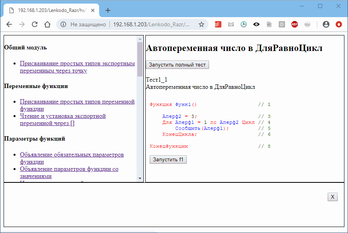
Task: Click the 'Общий модуль' heading
Action: (25, 47)
